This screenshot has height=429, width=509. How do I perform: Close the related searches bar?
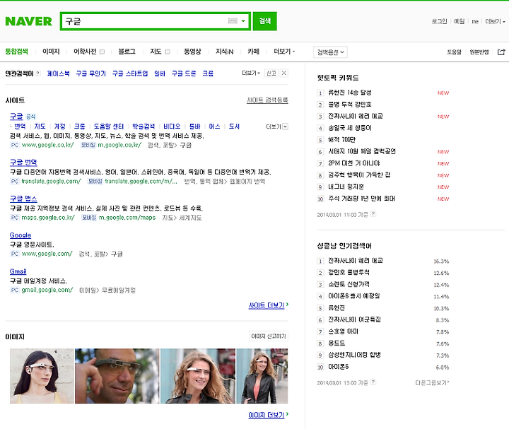[x=283, y=73]
